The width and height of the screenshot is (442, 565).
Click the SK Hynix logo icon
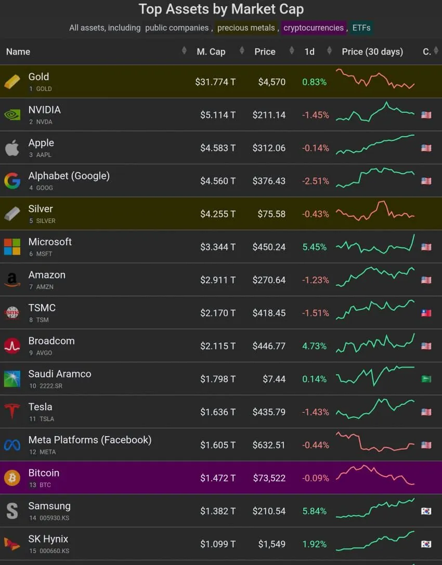point(12,544)
